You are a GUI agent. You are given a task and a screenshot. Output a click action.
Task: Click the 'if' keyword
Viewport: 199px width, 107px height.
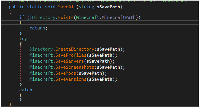(22, 17)
